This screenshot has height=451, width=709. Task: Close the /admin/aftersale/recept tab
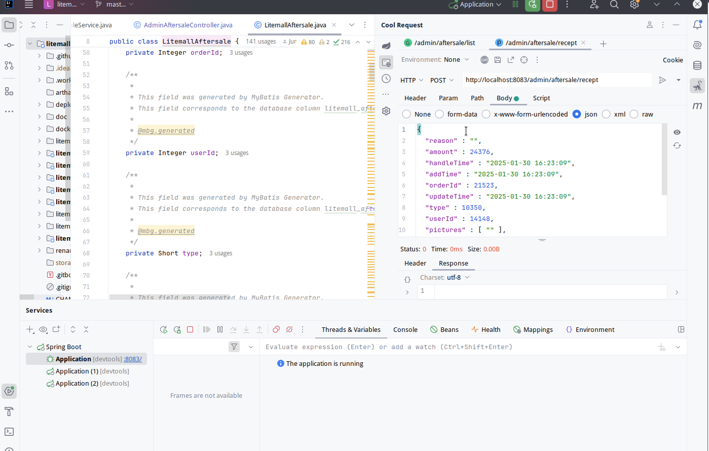[583, 43]
